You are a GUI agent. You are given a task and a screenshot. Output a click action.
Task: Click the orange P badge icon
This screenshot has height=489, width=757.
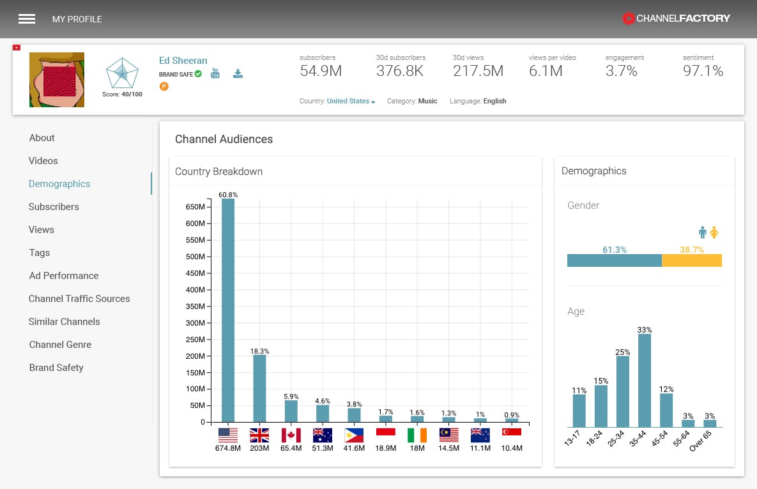click(164, 87)
